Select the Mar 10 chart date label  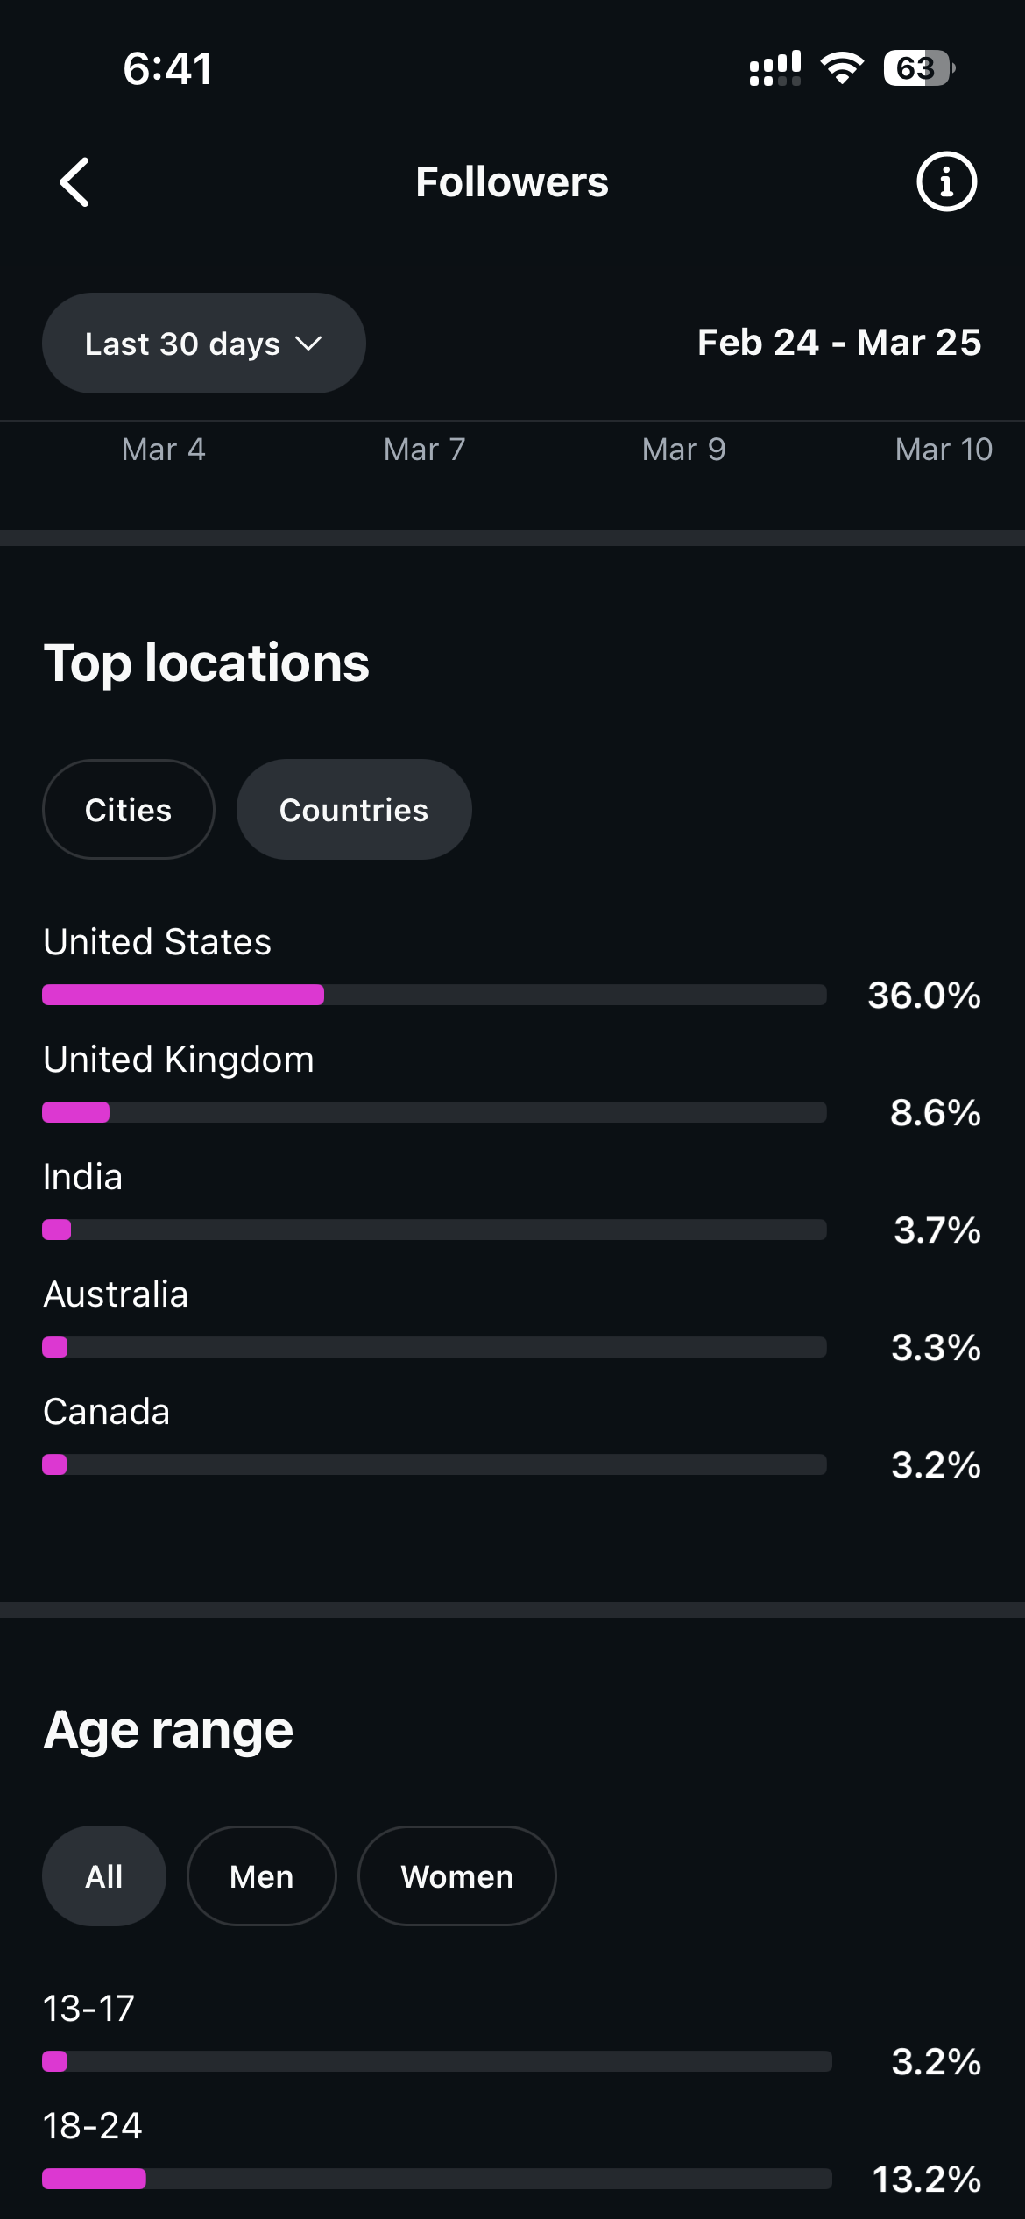(x=943, y=450)
